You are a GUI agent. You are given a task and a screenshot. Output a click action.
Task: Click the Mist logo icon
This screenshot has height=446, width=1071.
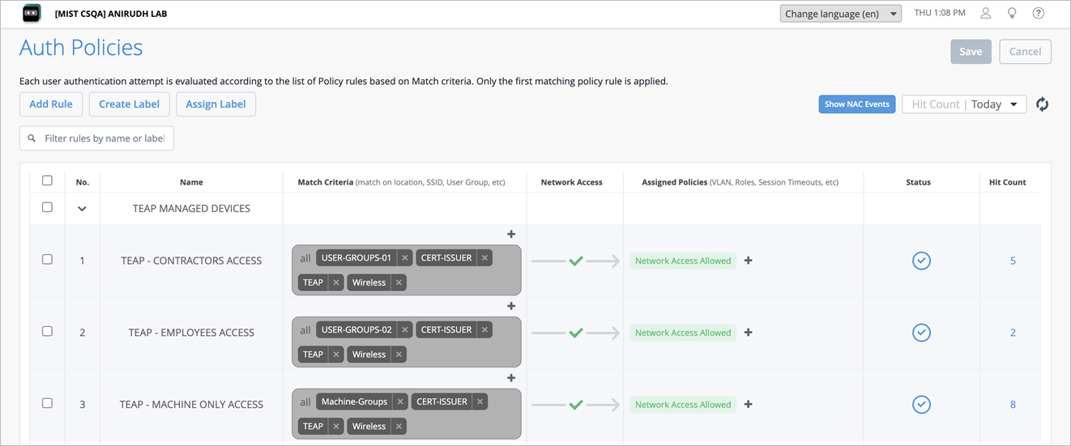coord(31,13)
